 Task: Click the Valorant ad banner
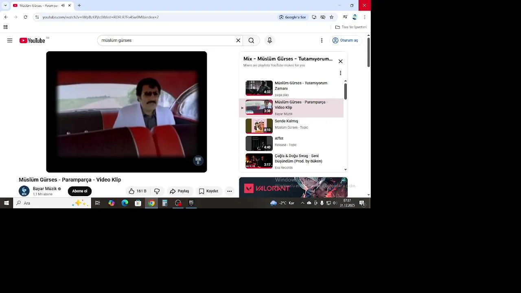pos(293,188)
